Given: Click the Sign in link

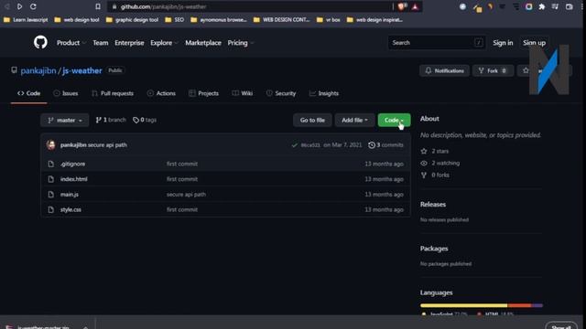Looking at the screenshot, I should coord(503,43).
